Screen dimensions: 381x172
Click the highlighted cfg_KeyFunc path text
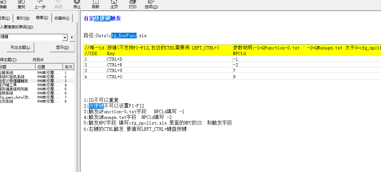pos(124,36)
